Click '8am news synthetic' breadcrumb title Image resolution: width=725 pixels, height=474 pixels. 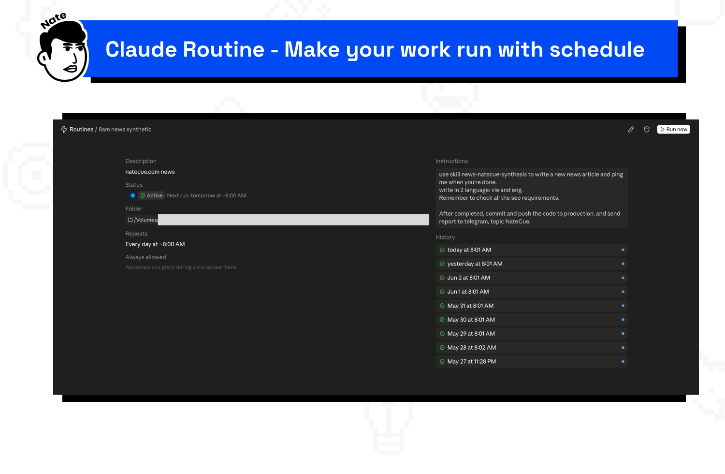pyautogui.click(x=125, y=130)
